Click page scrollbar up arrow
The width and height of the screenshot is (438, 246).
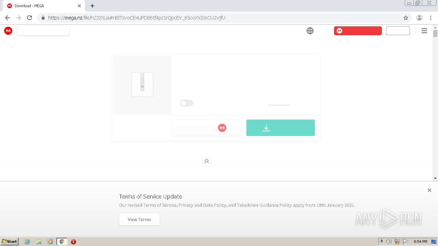[435, 27]
